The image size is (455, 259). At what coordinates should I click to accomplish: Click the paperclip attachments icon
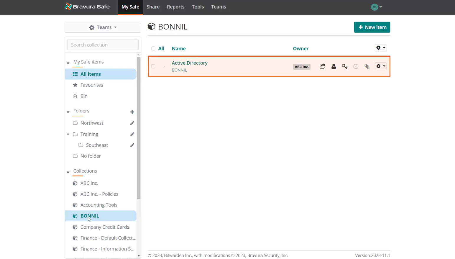[367, 66]
